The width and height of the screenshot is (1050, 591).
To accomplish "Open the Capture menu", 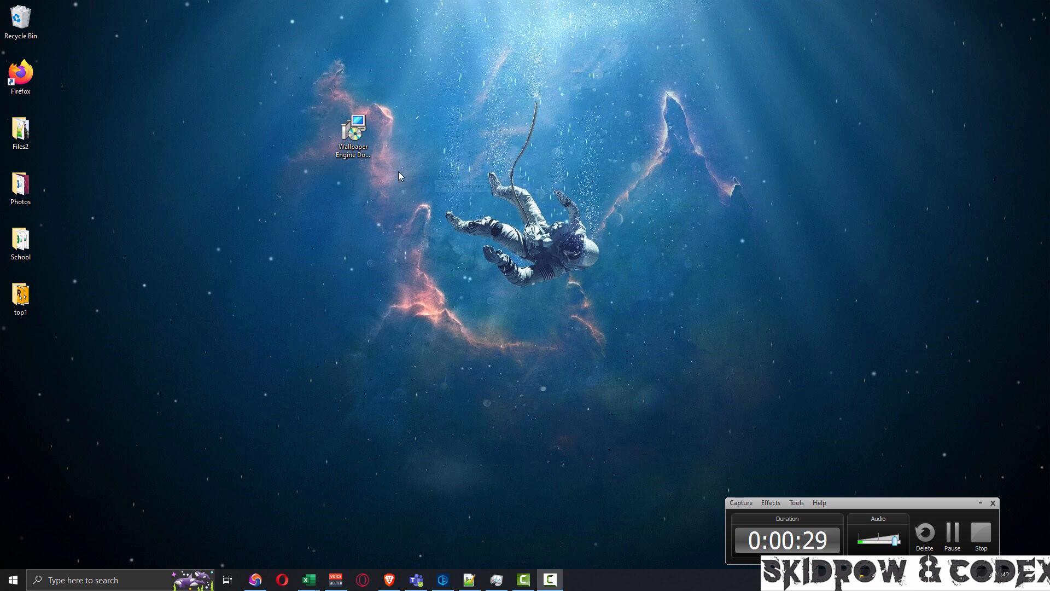I will coord(740,503).
